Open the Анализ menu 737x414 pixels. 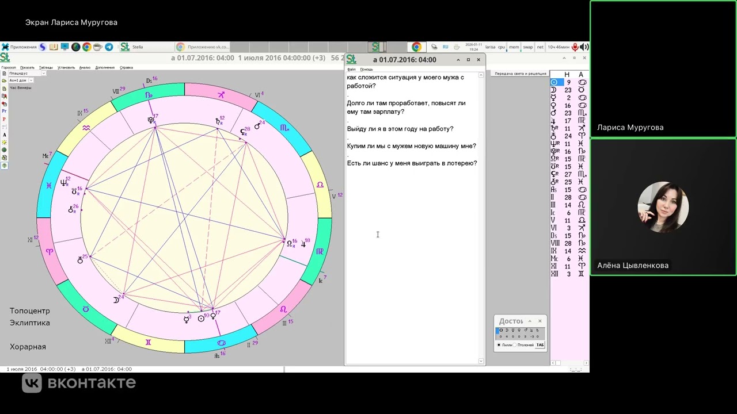click(85, 68)
